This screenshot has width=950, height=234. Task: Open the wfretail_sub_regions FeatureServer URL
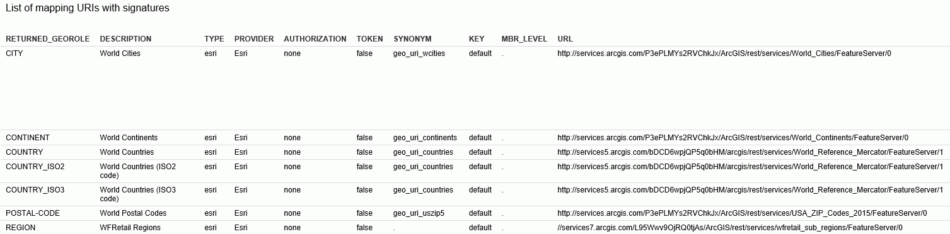click(x=730, y=228)
